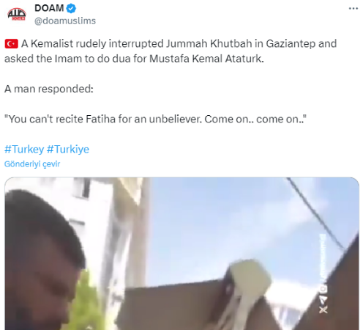
Task: Click the Turkish flag emoji in the post
Action: tap(11, 44)
